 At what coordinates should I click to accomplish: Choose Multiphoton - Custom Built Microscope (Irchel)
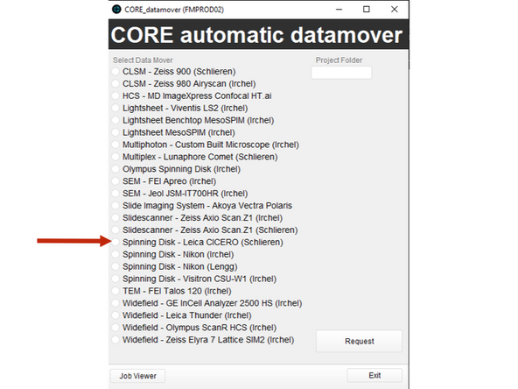click(x=115, y=145)
